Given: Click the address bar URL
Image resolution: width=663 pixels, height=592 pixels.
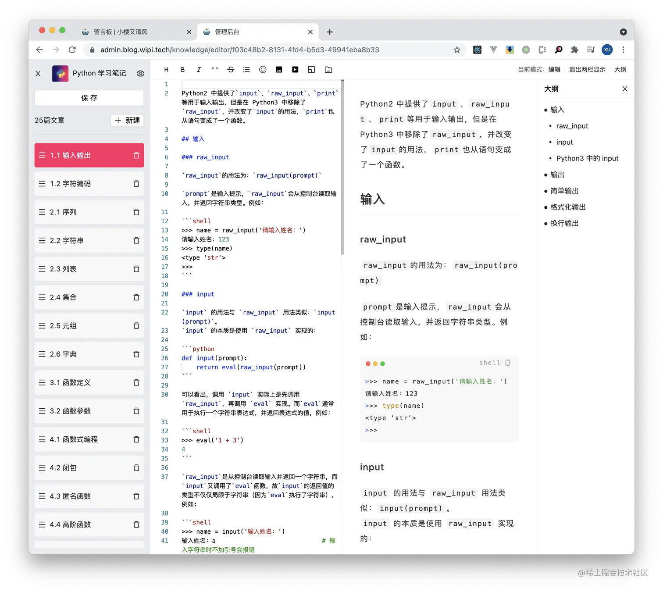Looking at the screenshot, I should pyautogui.click(x=239, y=50).
